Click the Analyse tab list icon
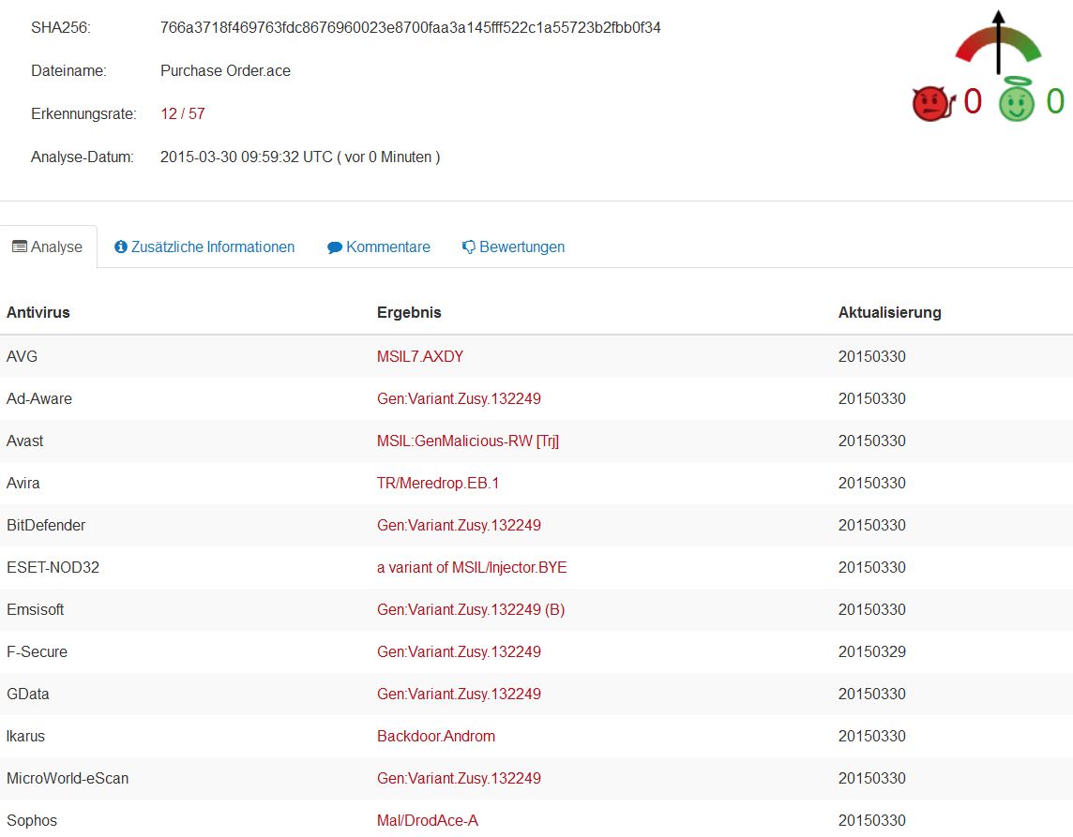 20,247
